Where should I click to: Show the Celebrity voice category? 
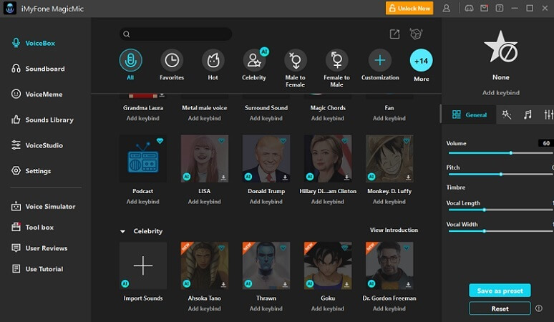254,64
